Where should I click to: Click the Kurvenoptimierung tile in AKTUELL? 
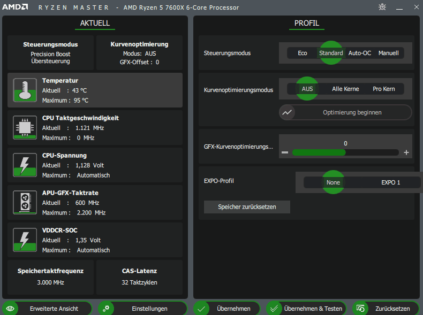tap(139, 52)
